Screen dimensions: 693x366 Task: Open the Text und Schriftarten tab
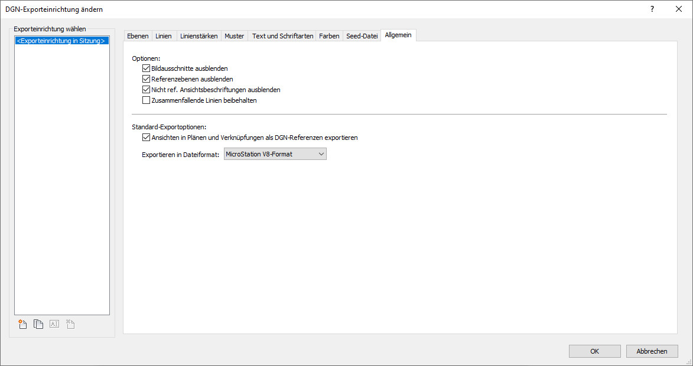pyautogui.click(x=282, y=36)
